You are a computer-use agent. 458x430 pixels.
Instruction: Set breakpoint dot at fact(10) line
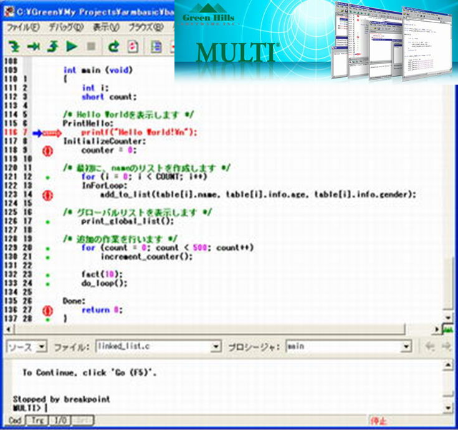tap(48, 275)
